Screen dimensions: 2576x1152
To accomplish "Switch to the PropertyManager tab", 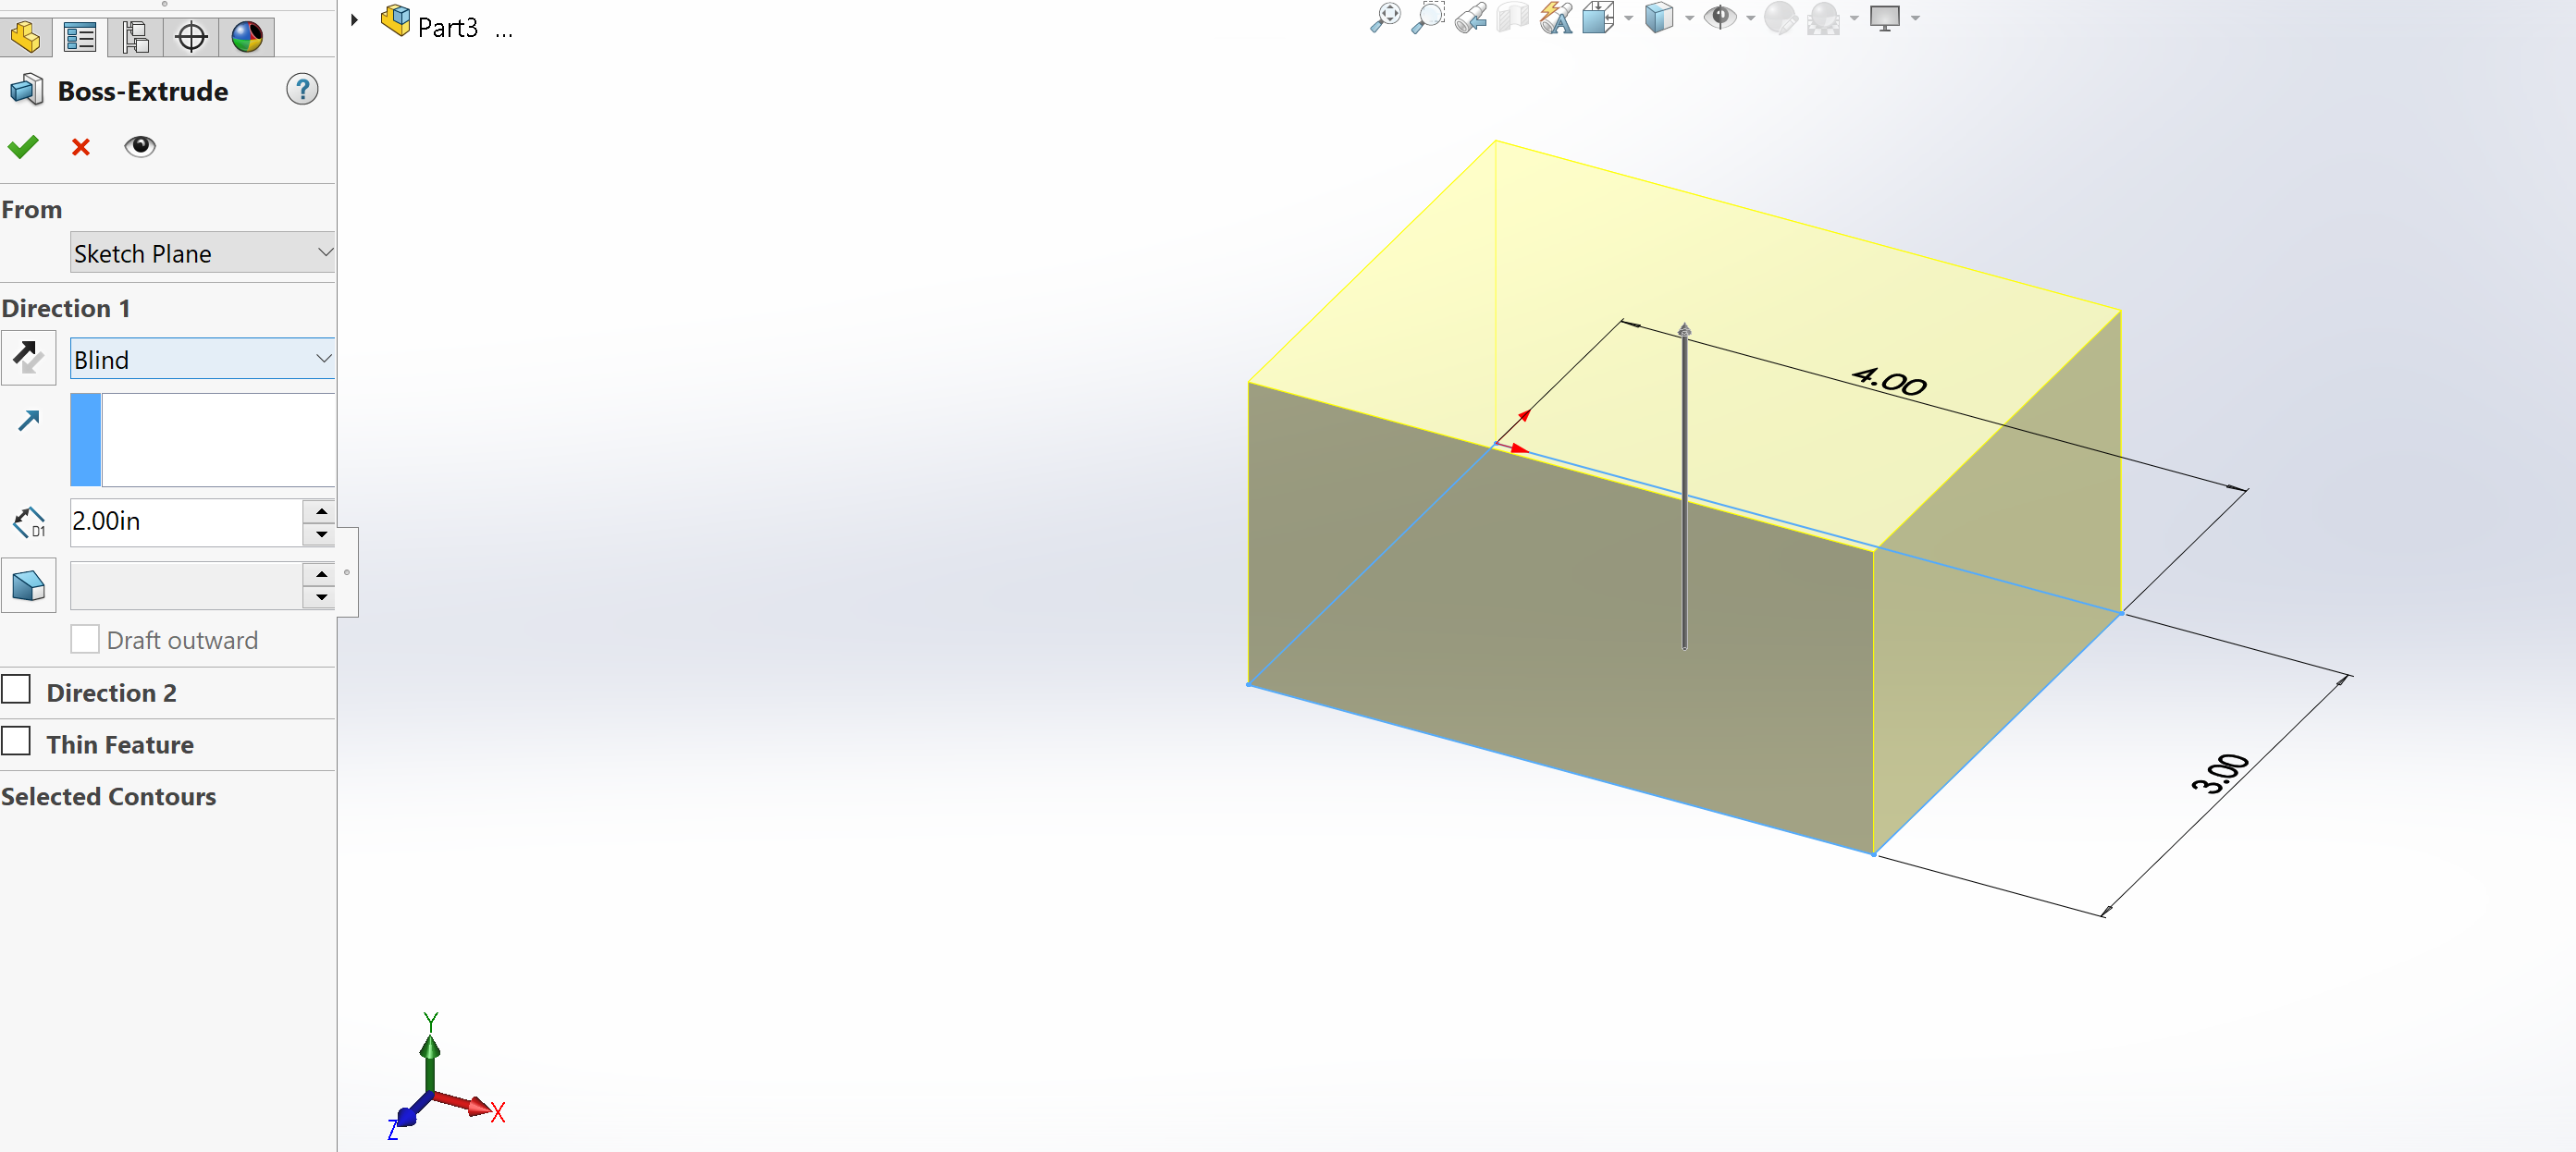I will click(x=79, y=37).
